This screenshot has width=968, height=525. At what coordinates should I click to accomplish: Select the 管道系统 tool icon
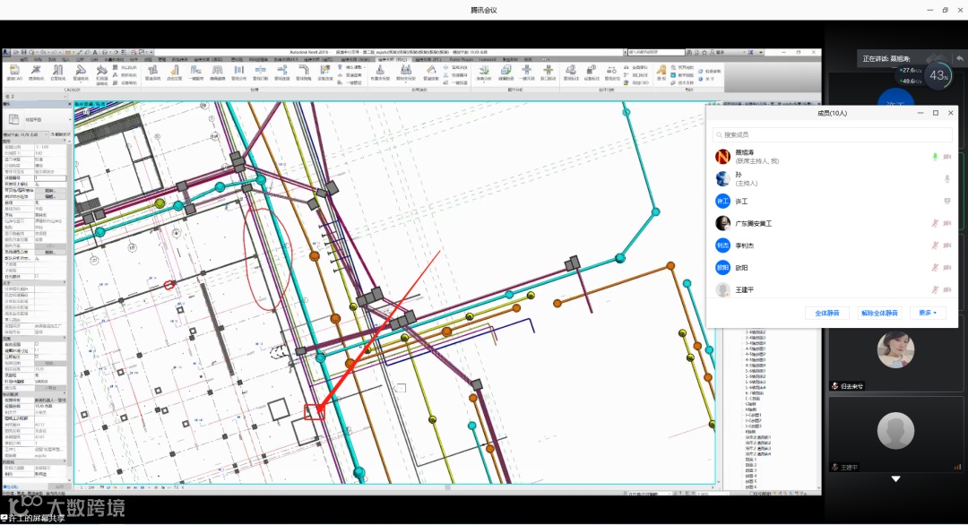tap(152, 70)
